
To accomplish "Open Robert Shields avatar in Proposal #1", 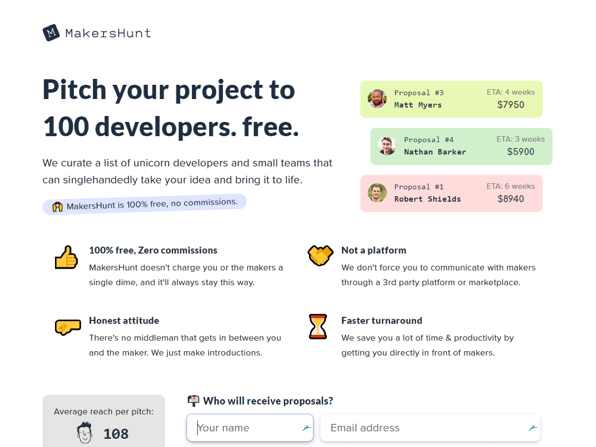I will click(377, 193).
